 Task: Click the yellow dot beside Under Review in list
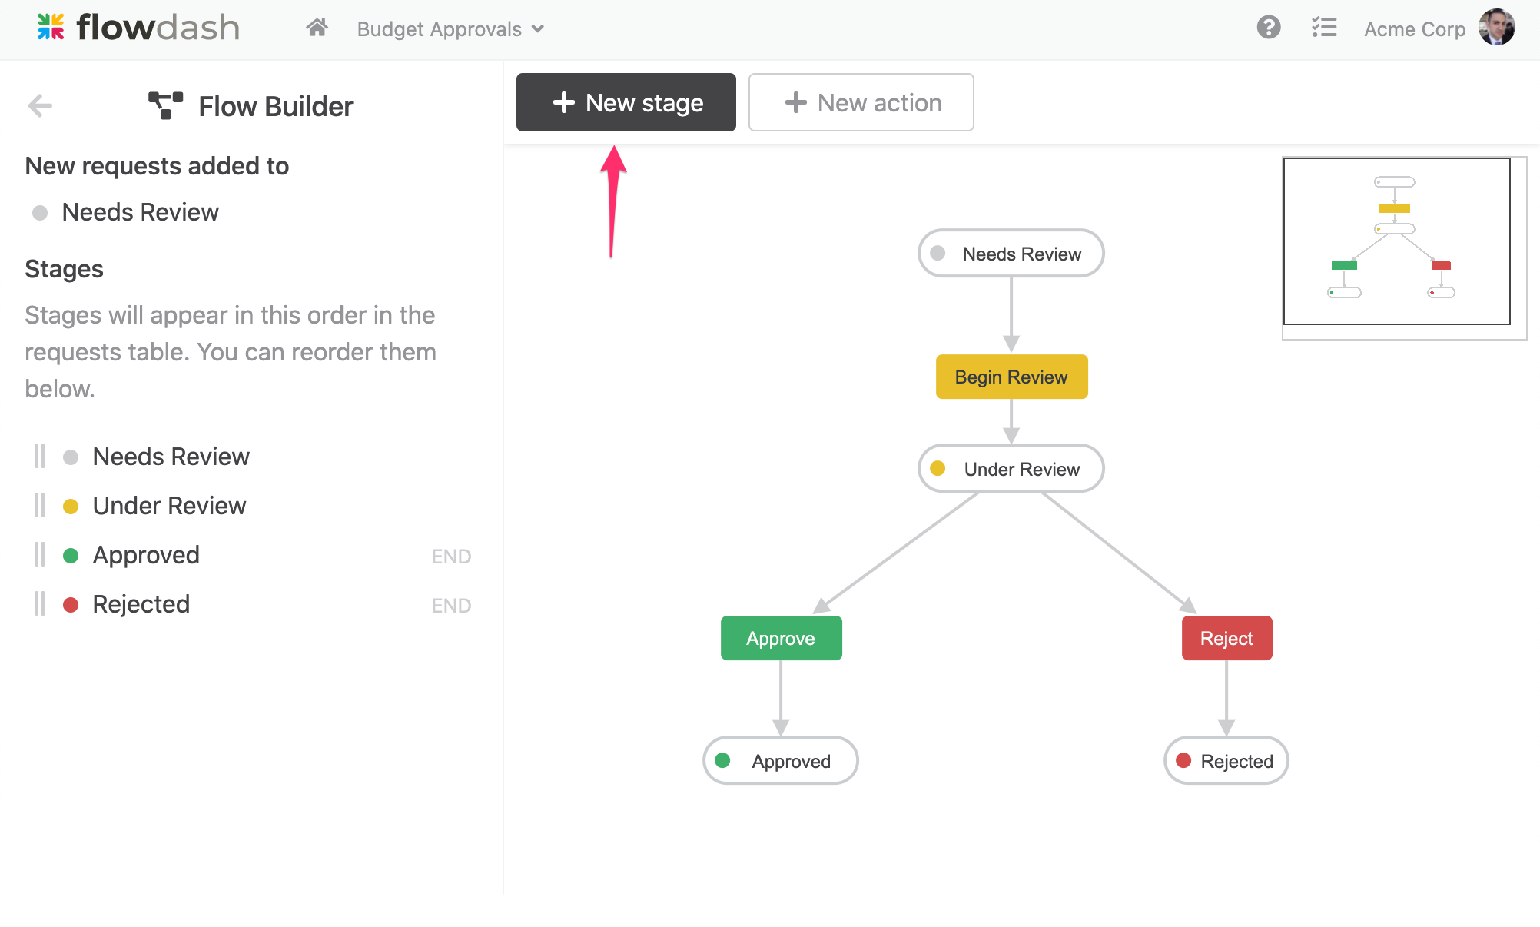pyautogui.click(x=71, y=507)
